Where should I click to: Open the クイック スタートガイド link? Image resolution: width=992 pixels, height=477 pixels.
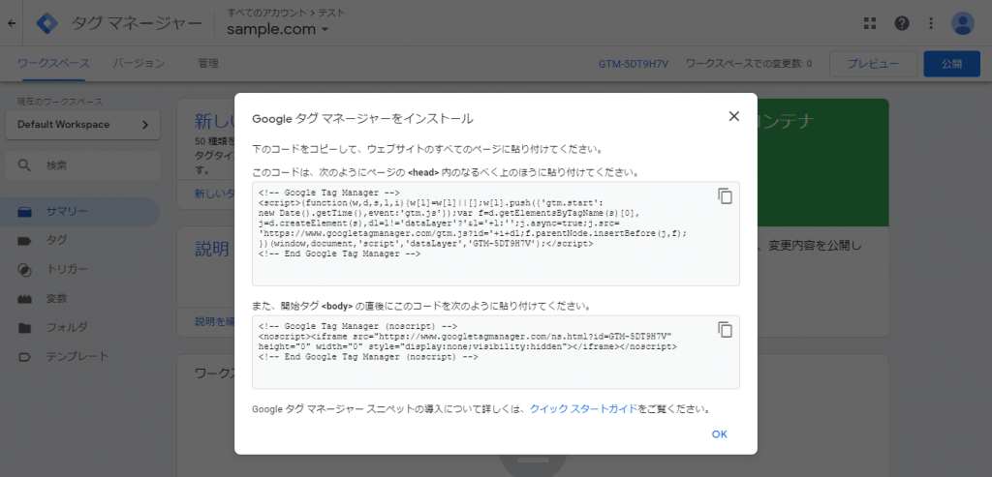[x=583, y=408]
